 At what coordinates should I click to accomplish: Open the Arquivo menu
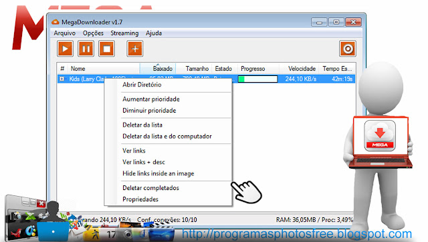coord(64,33)
